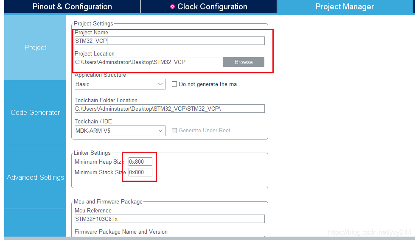Click the Linker Settings group label
Image resolution: width=415 pixels, height=240 pixels.
coord(92,153)
